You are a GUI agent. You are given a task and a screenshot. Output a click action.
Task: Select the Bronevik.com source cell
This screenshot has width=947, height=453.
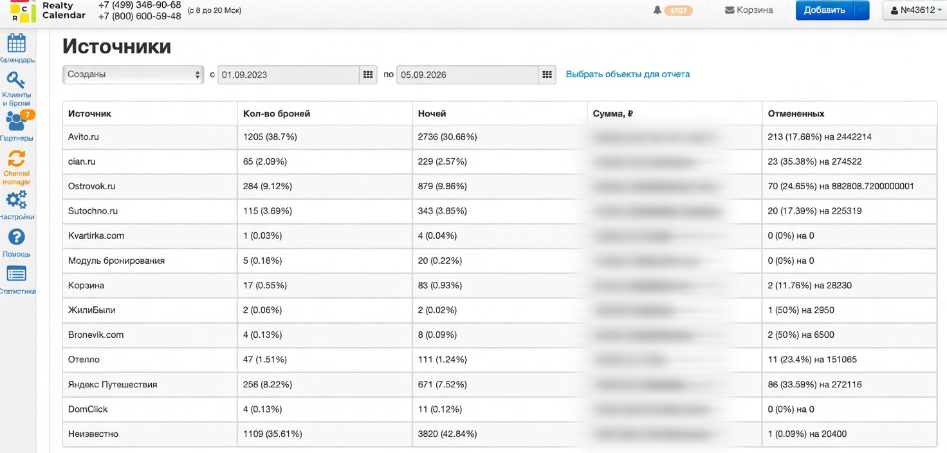click(x=150, y=335)
